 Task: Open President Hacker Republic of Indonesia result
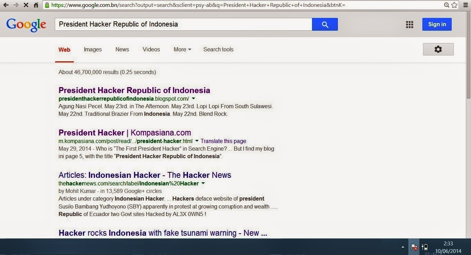click(134, 90)
